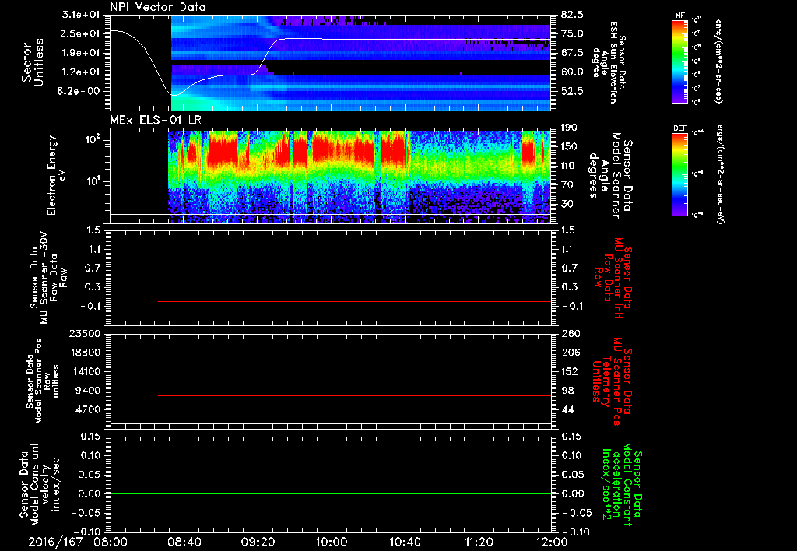Viewport: 797px width, 551px height.
Task: Click the '260' telemetry axis value
Action: [571, 333]
